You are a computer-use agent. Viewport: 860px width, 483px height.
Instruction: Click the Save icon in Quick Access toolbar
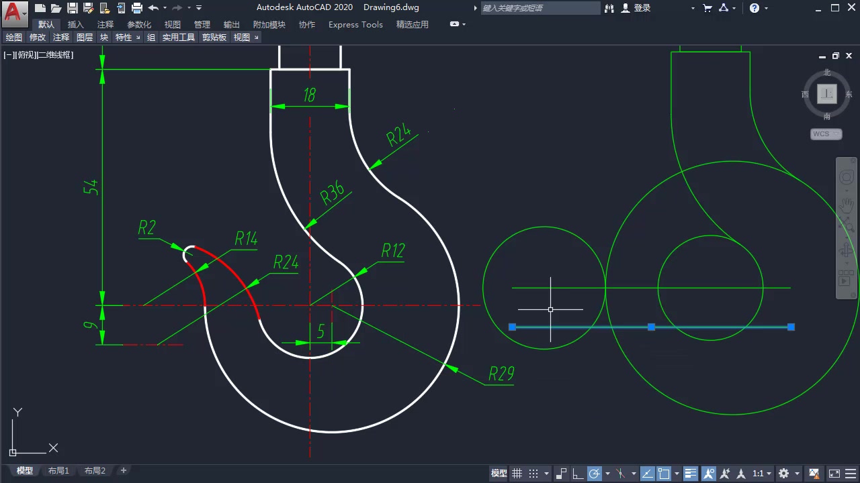[73, 8]
